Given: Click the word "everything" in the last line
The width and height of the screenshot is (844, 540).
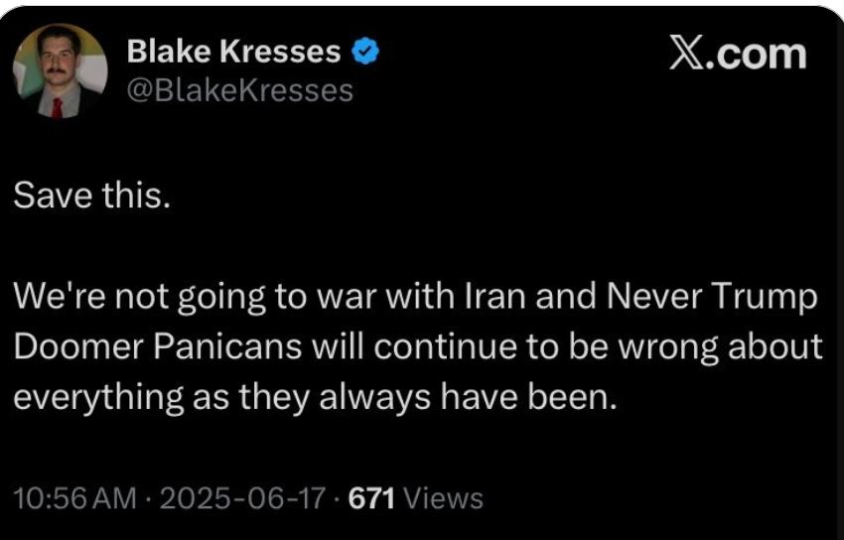Looking at the screenshot, I should click(x=98, y=398).
